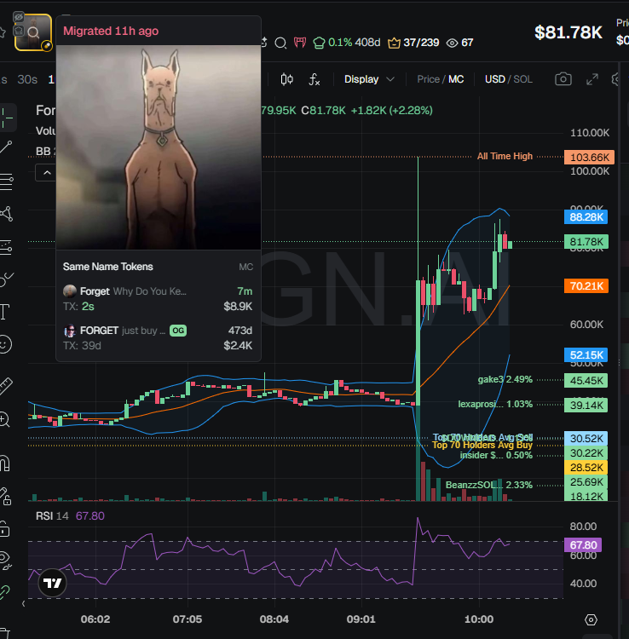Image resolution: width=629 pixels, height=639 pixels.
Task: Switch chart to MC mode
Action: [x=456, y=79]
